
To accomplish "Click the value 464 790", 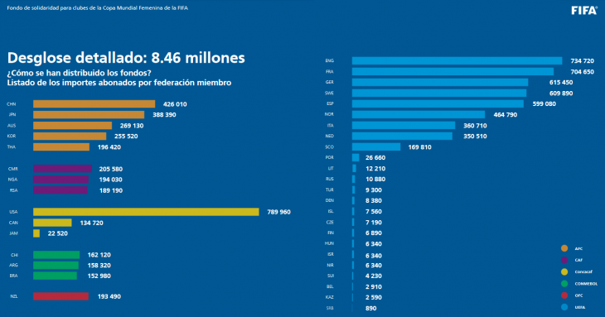I will pos(505,115).
